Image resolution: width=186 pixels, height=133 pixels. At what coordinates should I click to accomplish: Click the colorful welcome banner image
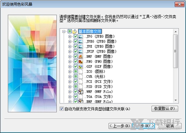pyautogui.click(x=32, y=63)
